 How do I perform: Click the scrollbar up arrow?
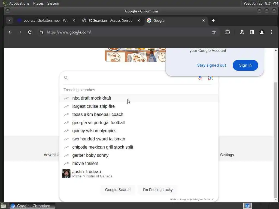click(x=275, y=50)
